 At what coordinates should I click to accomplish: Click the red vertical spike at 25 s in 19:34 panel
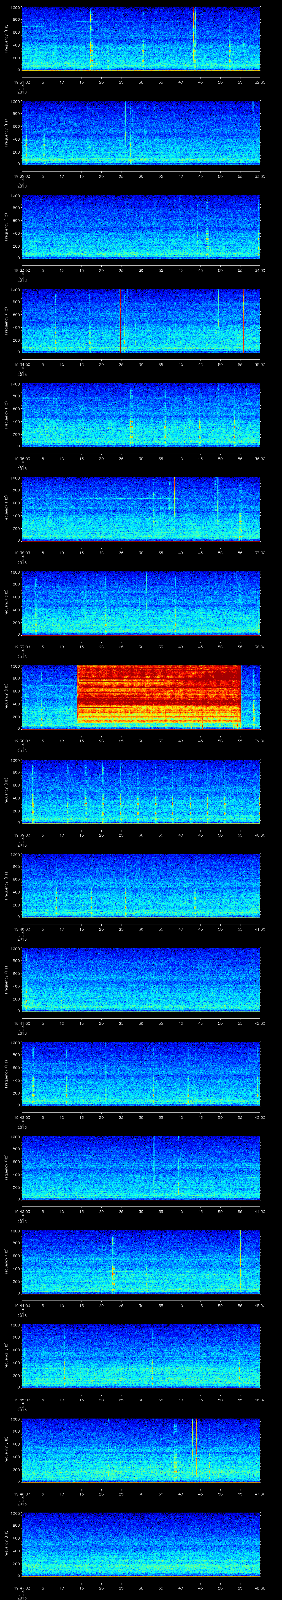tap(120, 320)
